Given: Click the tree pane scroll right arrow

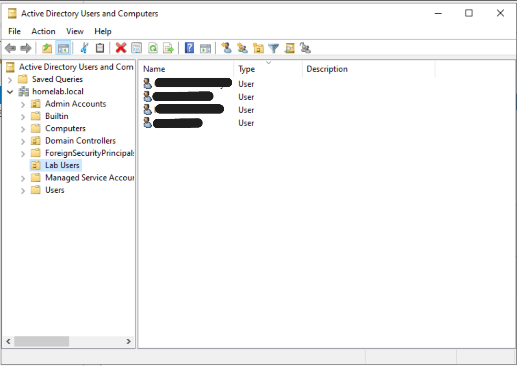Looking at the screenshot, I should point(128,341).
